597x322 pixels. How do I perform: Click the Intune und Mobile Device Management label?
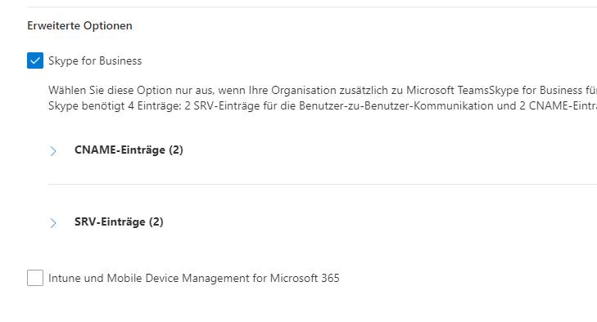pos(194,278)
